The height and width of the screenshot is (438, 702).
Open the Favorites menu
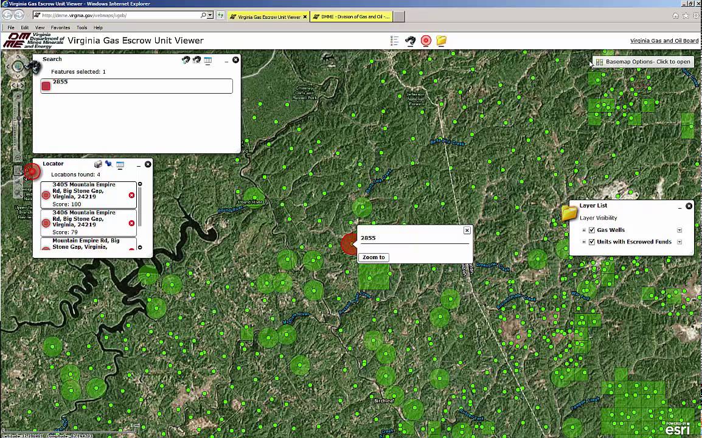(60, 27)
